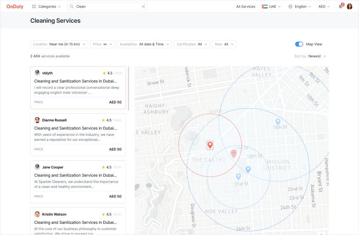Open notifications bell icon
359x235 pixels.
pyautogui.click(x=341, y=7)
